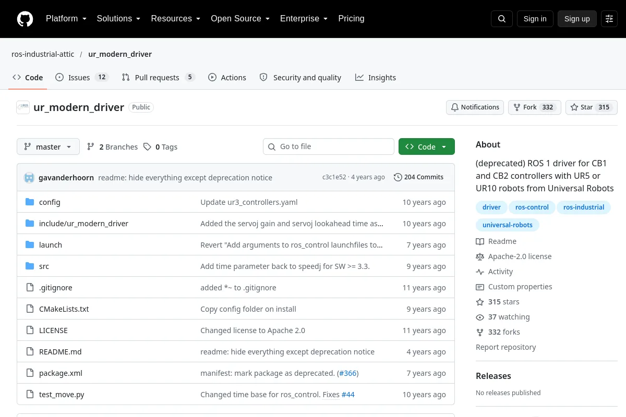Click the LICENSE file icon
The width and height of the screenshot is (626, 417).
coord(30,330)
